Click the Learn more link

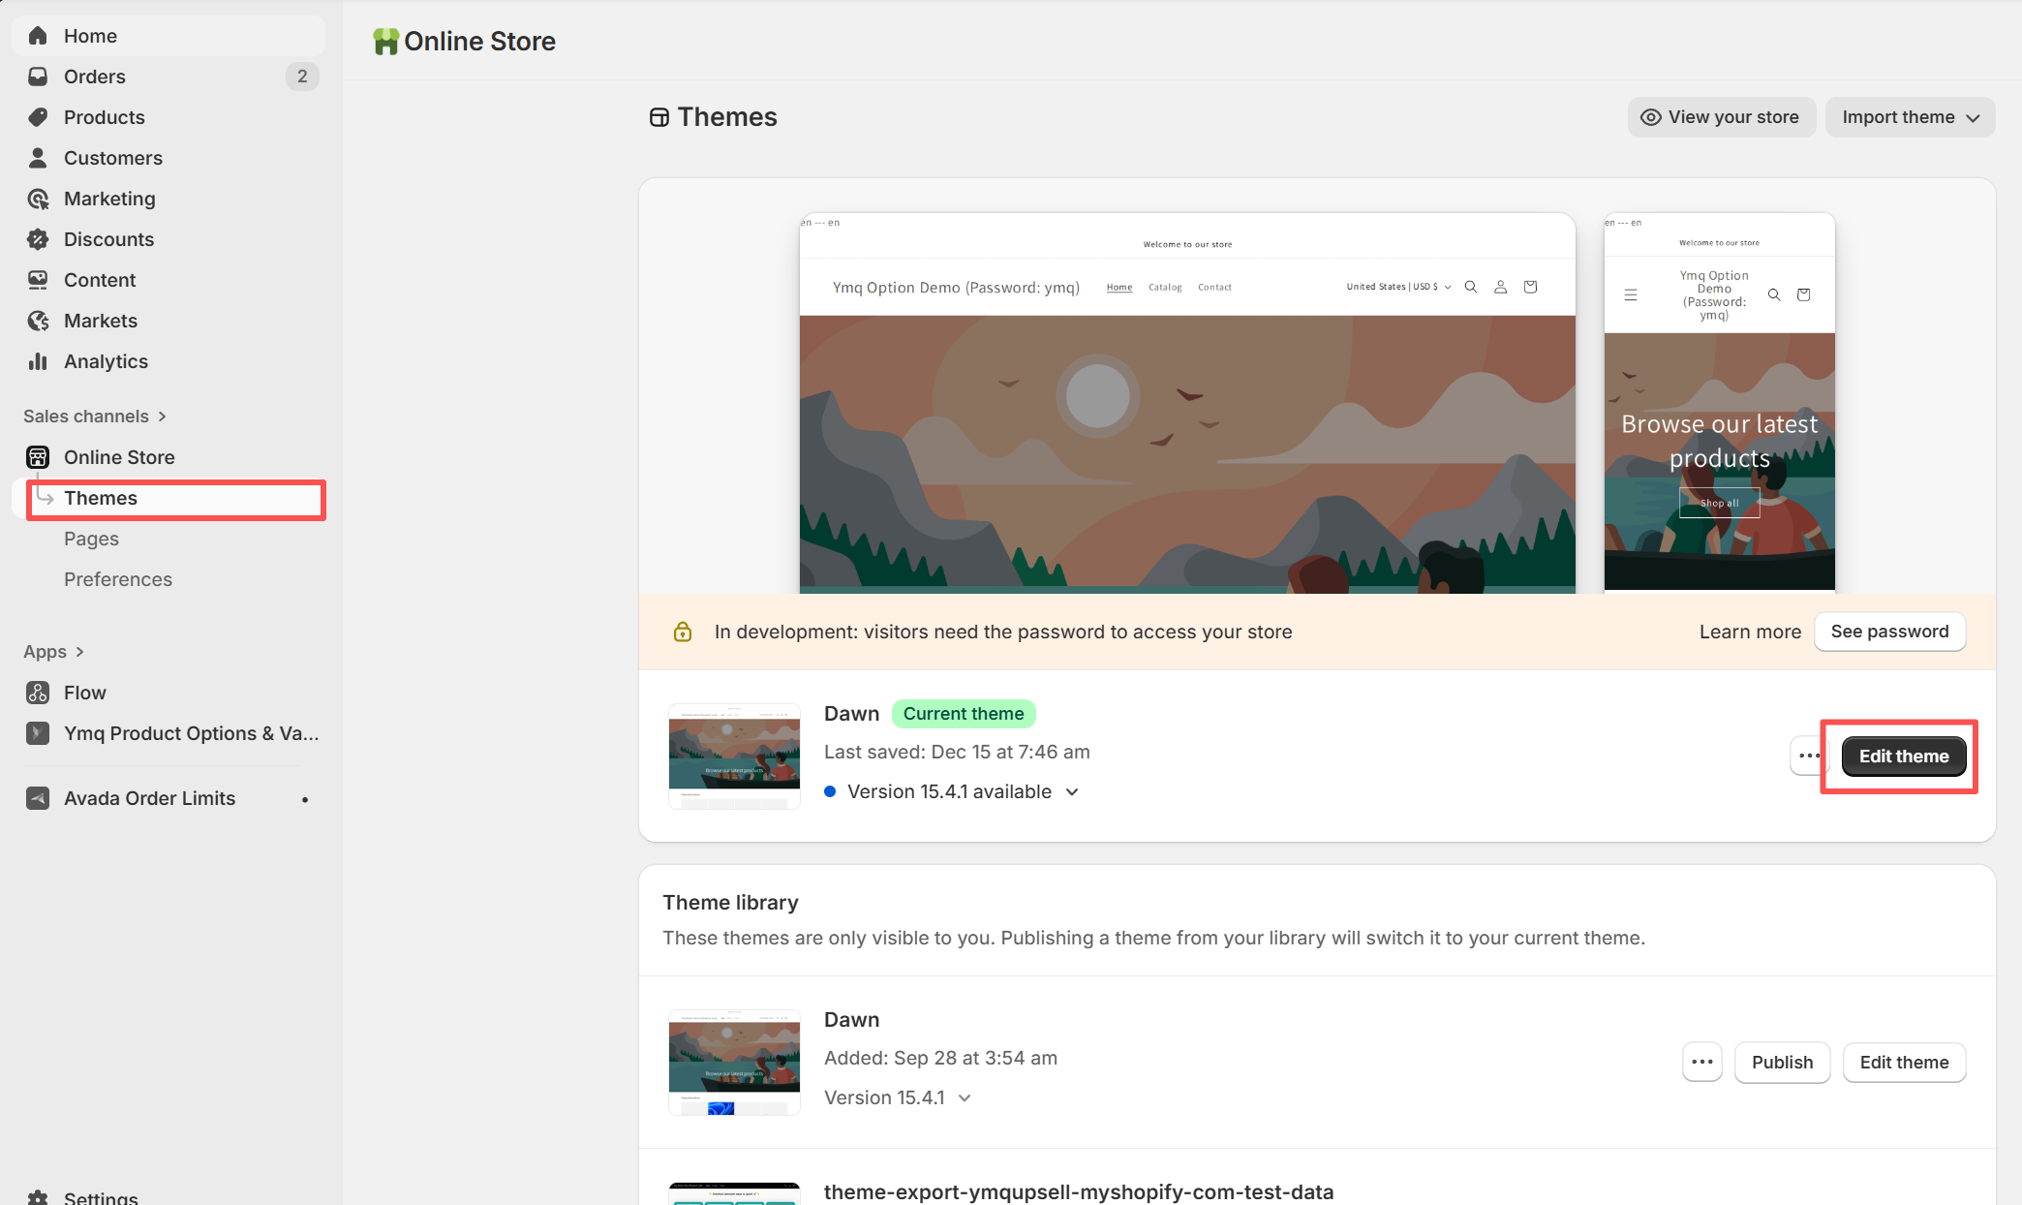(x=1749, y=632)
